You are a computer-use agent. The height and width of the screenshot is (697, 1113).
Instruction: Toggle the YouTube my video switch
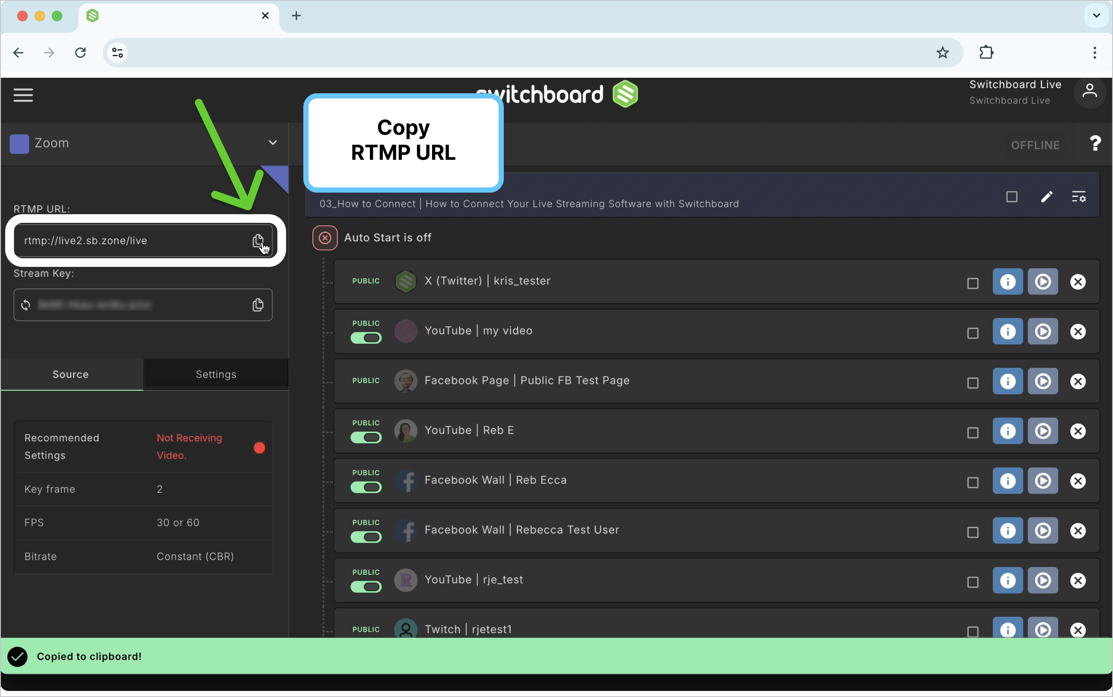[366, 338]
